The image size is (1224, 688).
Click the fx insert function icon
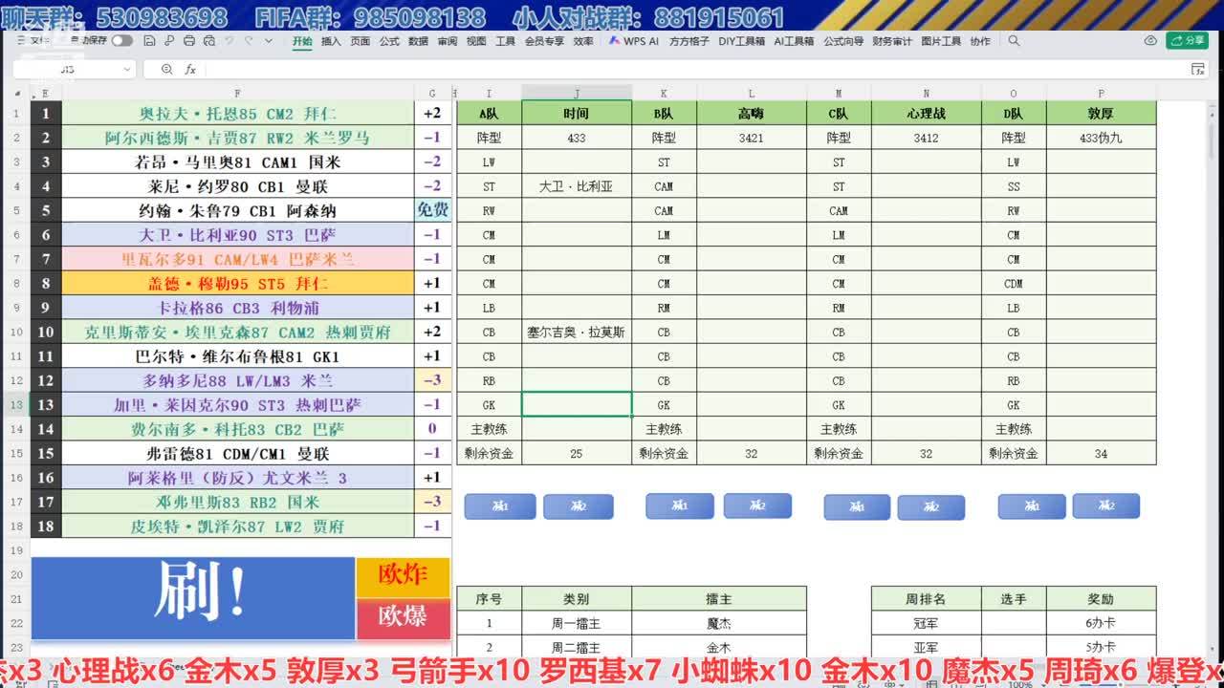coord(190,70)
